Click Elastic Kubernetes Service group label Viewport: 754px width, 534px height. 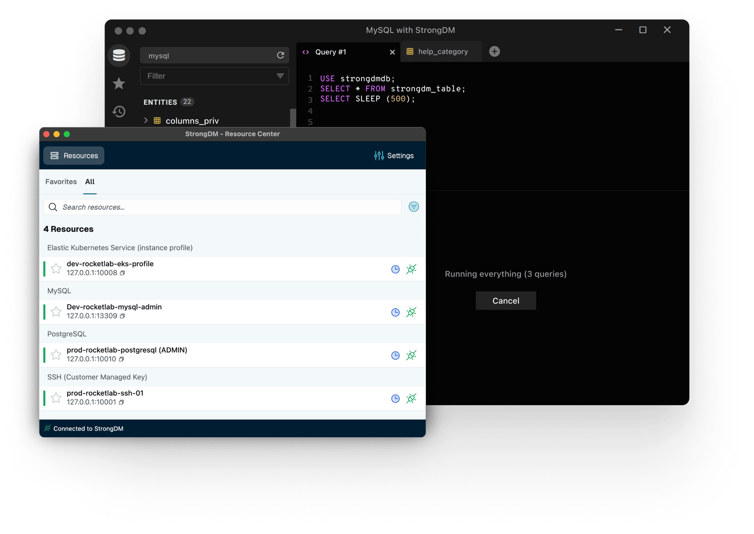pos(120,248)
